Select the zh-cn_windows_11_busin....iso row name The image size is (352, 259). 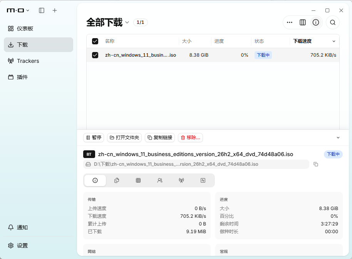(x=141, y=55)
